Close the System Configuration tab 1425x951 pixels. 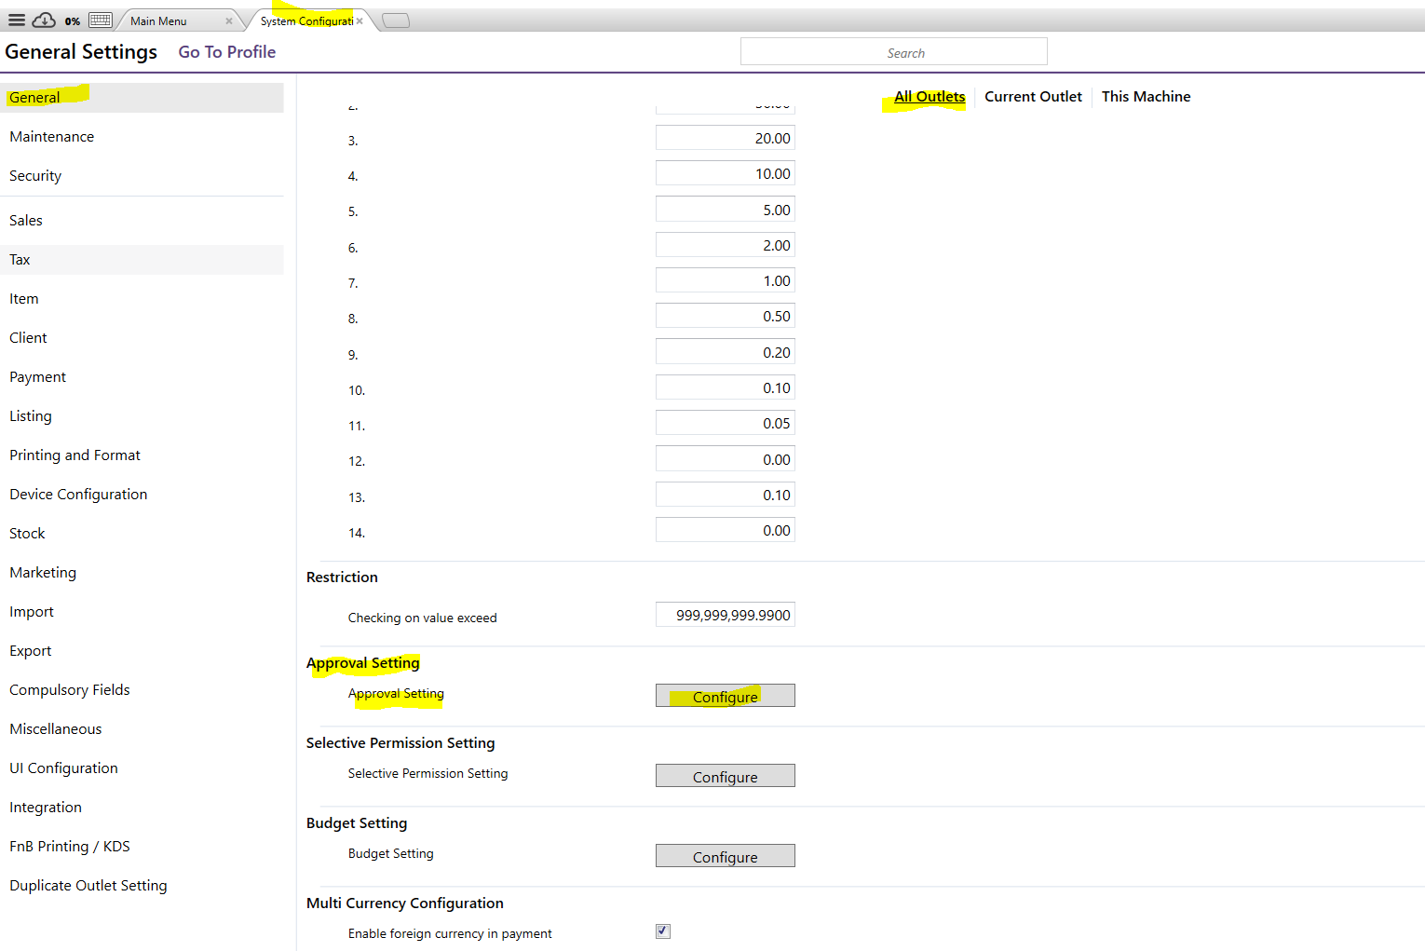coord(360,21)
